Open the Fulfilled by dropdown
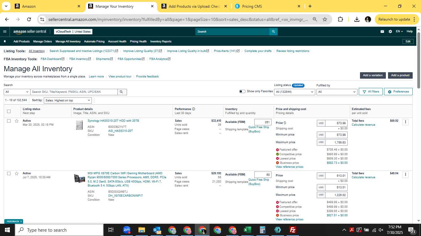Image resolution: width=421 pixels, height=236 pixels. pos(337,92)
